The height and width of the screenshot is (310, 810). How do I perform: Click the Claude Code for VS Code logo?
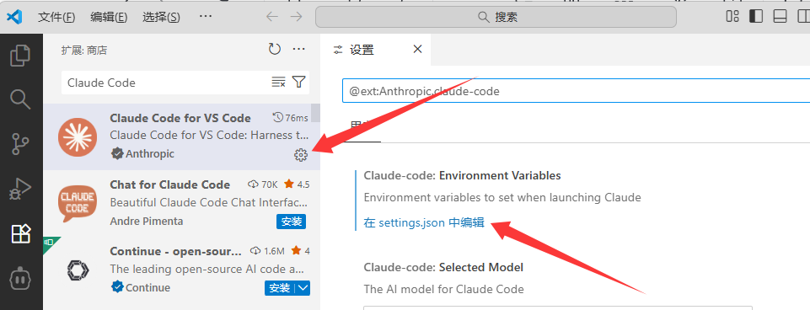pyautogui.click(x=77, y=137)
